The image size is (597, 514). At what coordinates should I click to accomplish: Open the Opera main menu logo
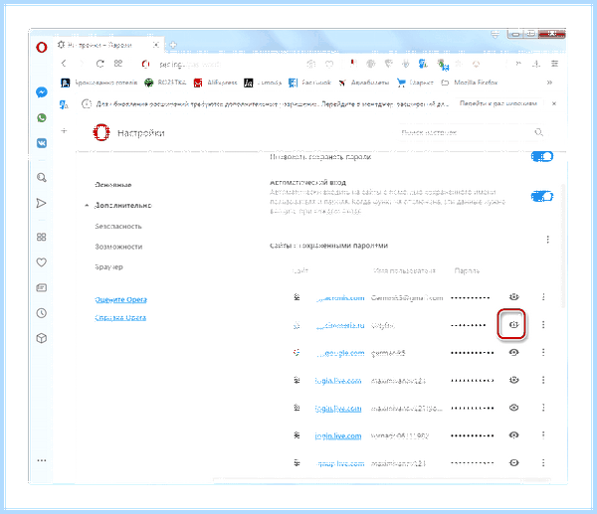pyautogui.click(x=41, y=47)
